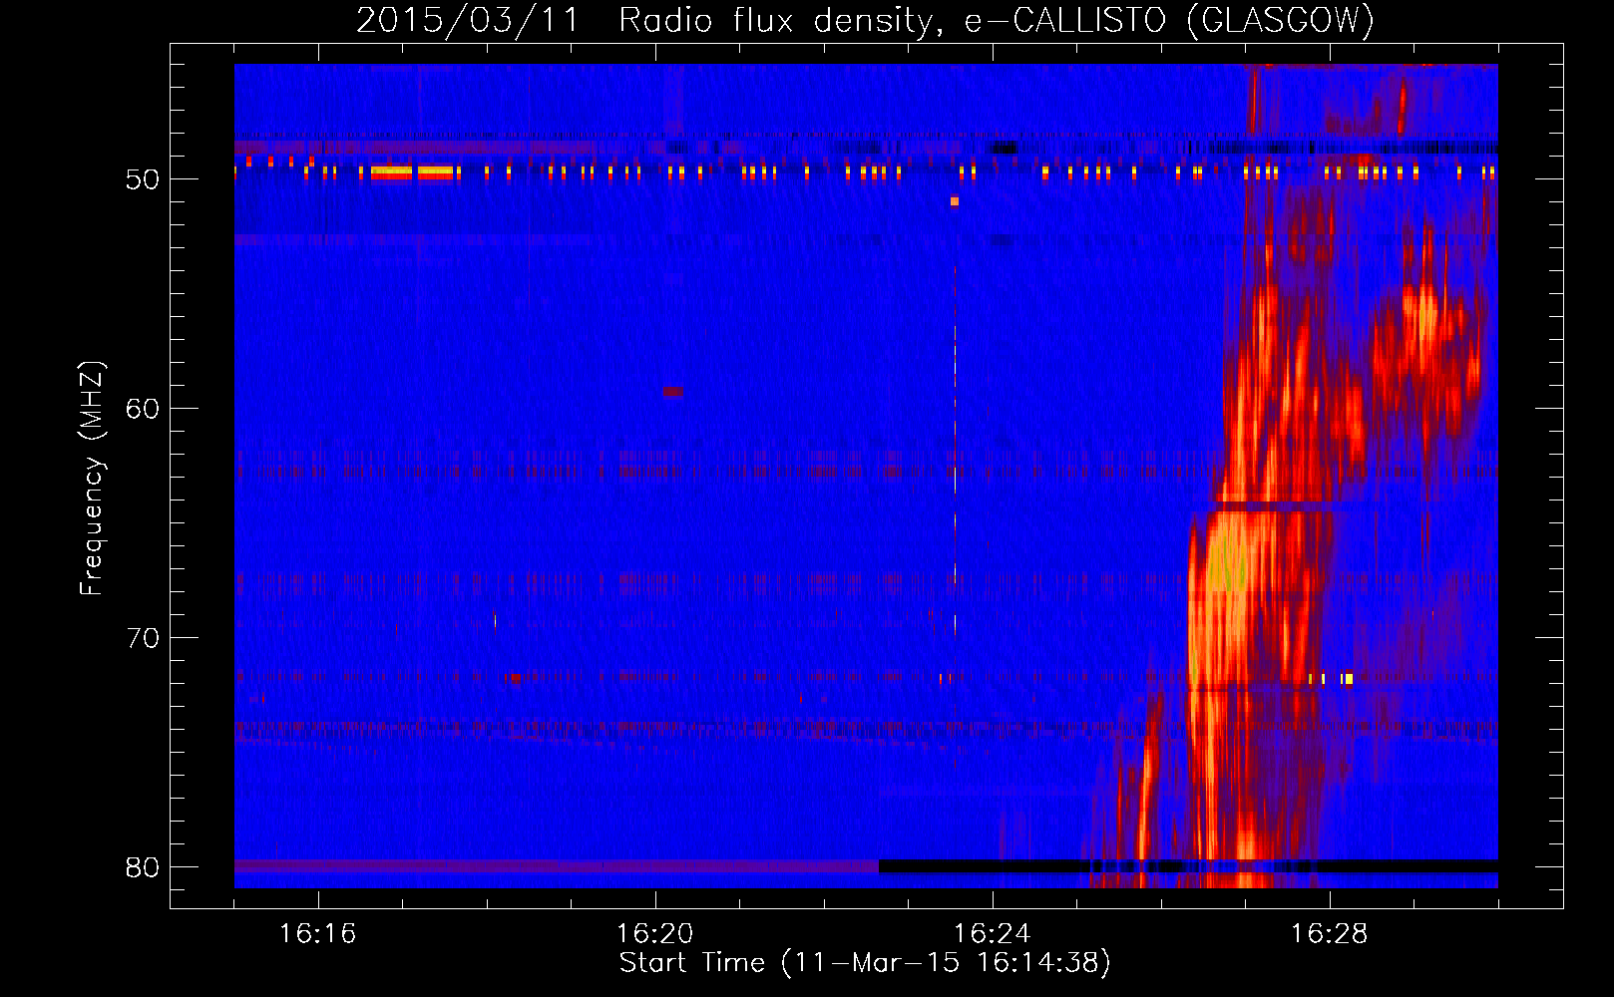Click the 80 frequency tick label
1614x997 pixels.
pyautogui.click(x=143, y=867)
